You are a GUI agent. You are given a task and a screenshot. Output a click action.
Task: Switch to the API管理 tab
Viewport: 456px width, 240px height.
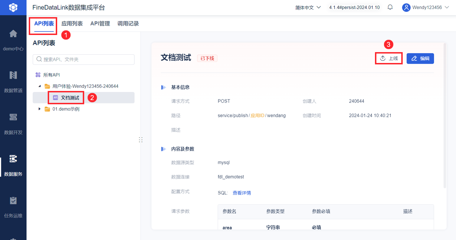click(100, 24)
